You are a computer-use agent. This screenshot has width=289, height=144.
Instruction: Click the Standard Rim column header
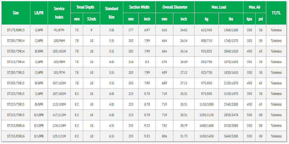tap(111, 13)
